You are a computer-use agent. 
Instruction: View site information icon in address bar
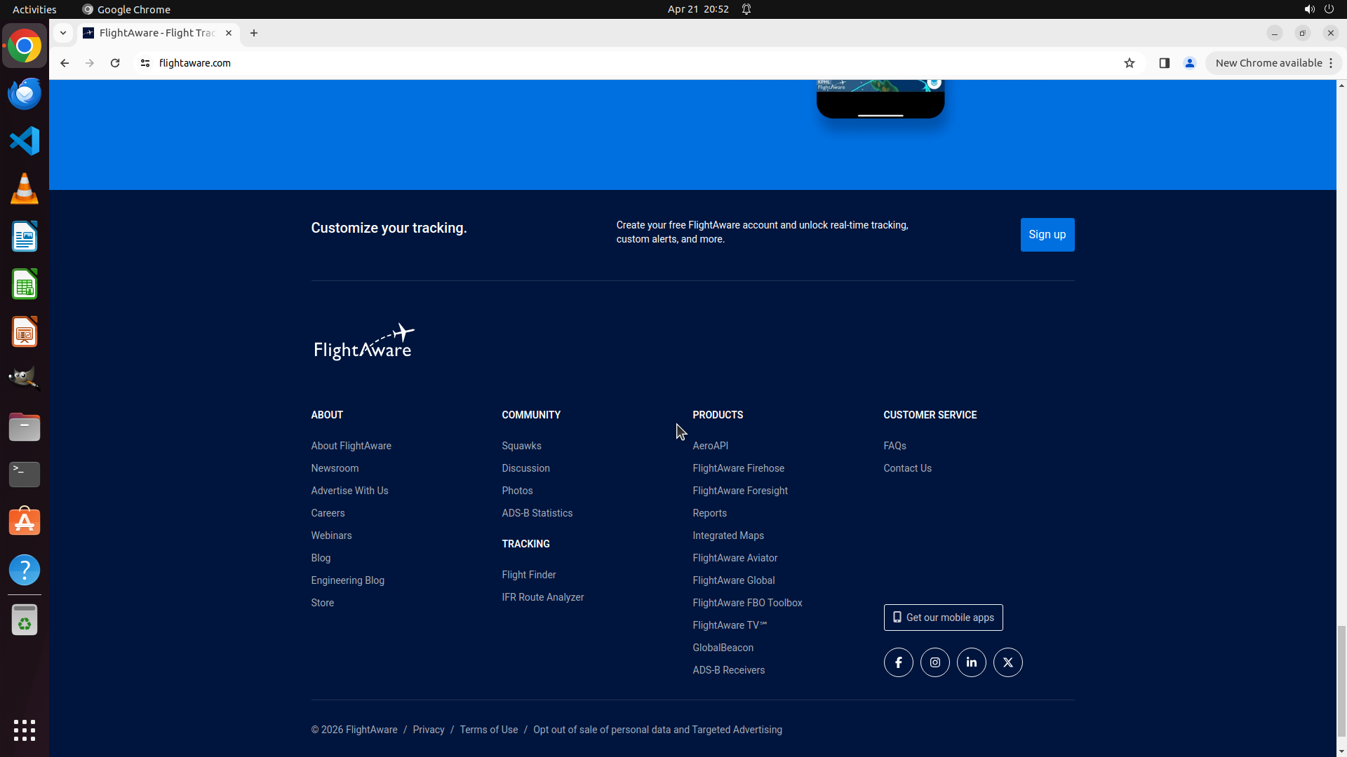coord(145,63)
